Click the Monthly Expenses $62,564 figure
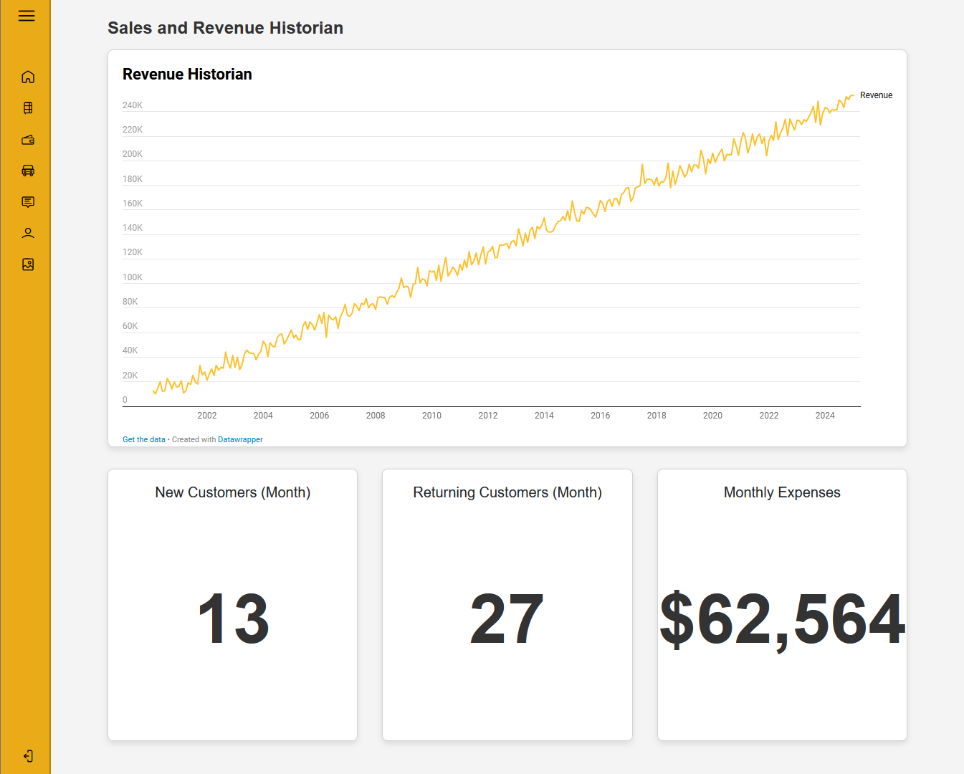Viewport: 964px width, 774px height. click(x=782, y=619)
